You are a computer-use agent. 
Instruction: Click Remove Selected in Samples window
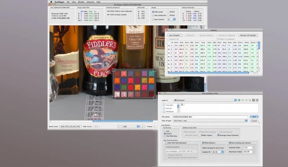(206, 35)
